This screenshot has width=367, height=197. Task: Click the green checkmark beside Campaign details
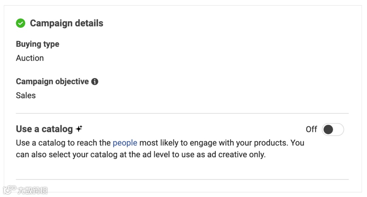click(x=21, y=23)
